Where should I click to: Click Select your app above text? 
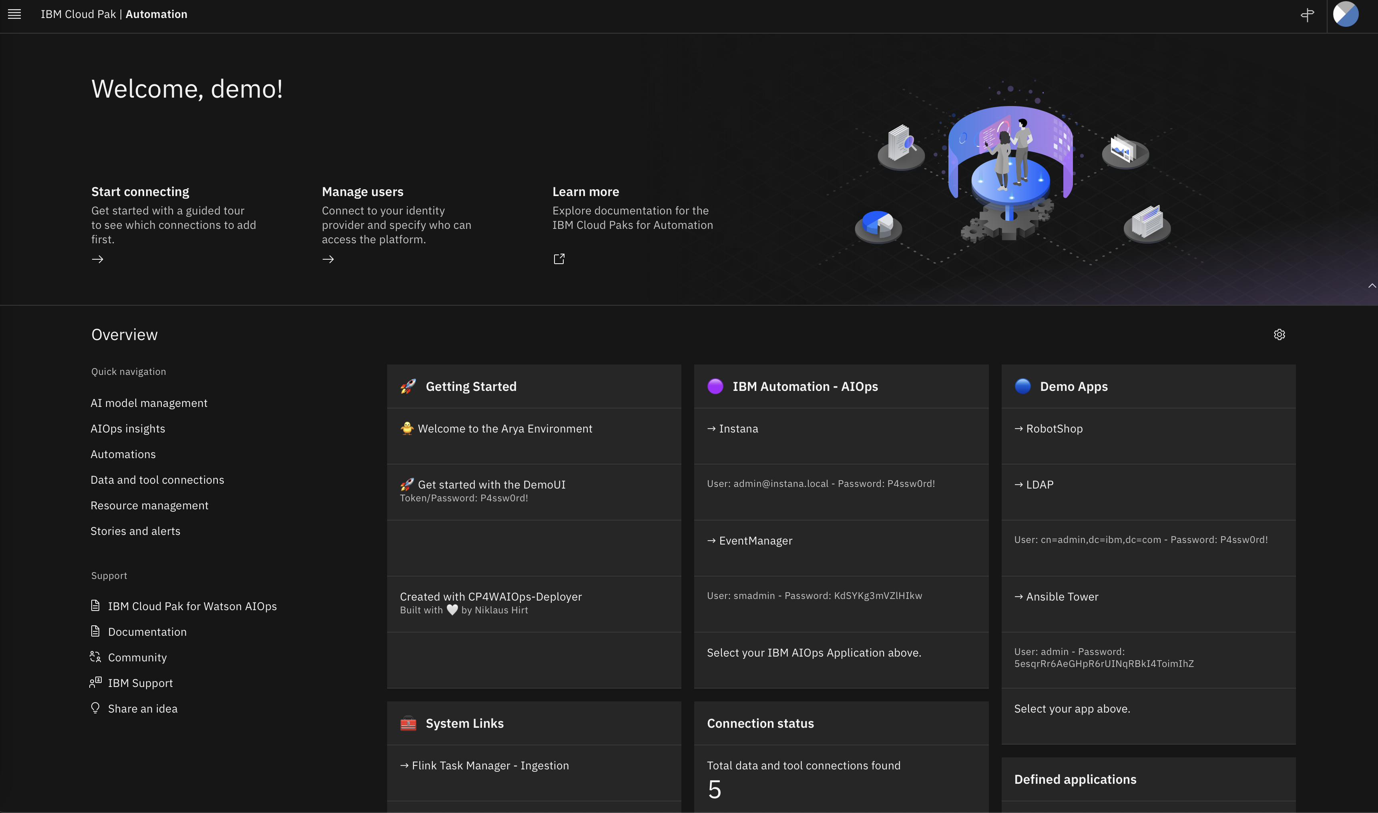(x=1073, y=709)
